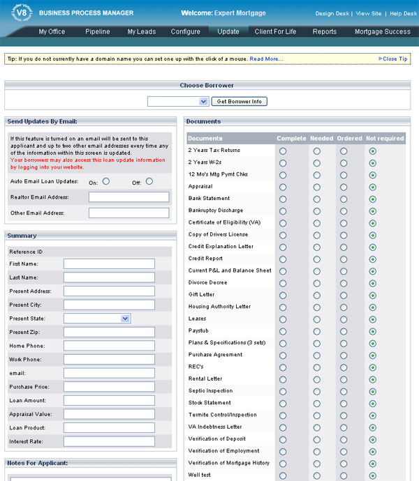
Task: Open the View Site link
Action: point(369,13)
